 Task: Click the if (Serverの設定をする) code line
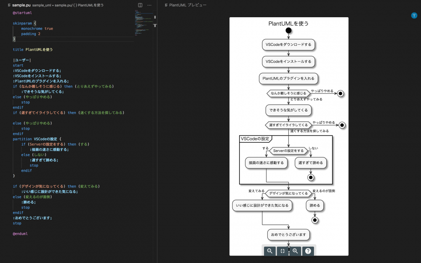click(55, 144)
